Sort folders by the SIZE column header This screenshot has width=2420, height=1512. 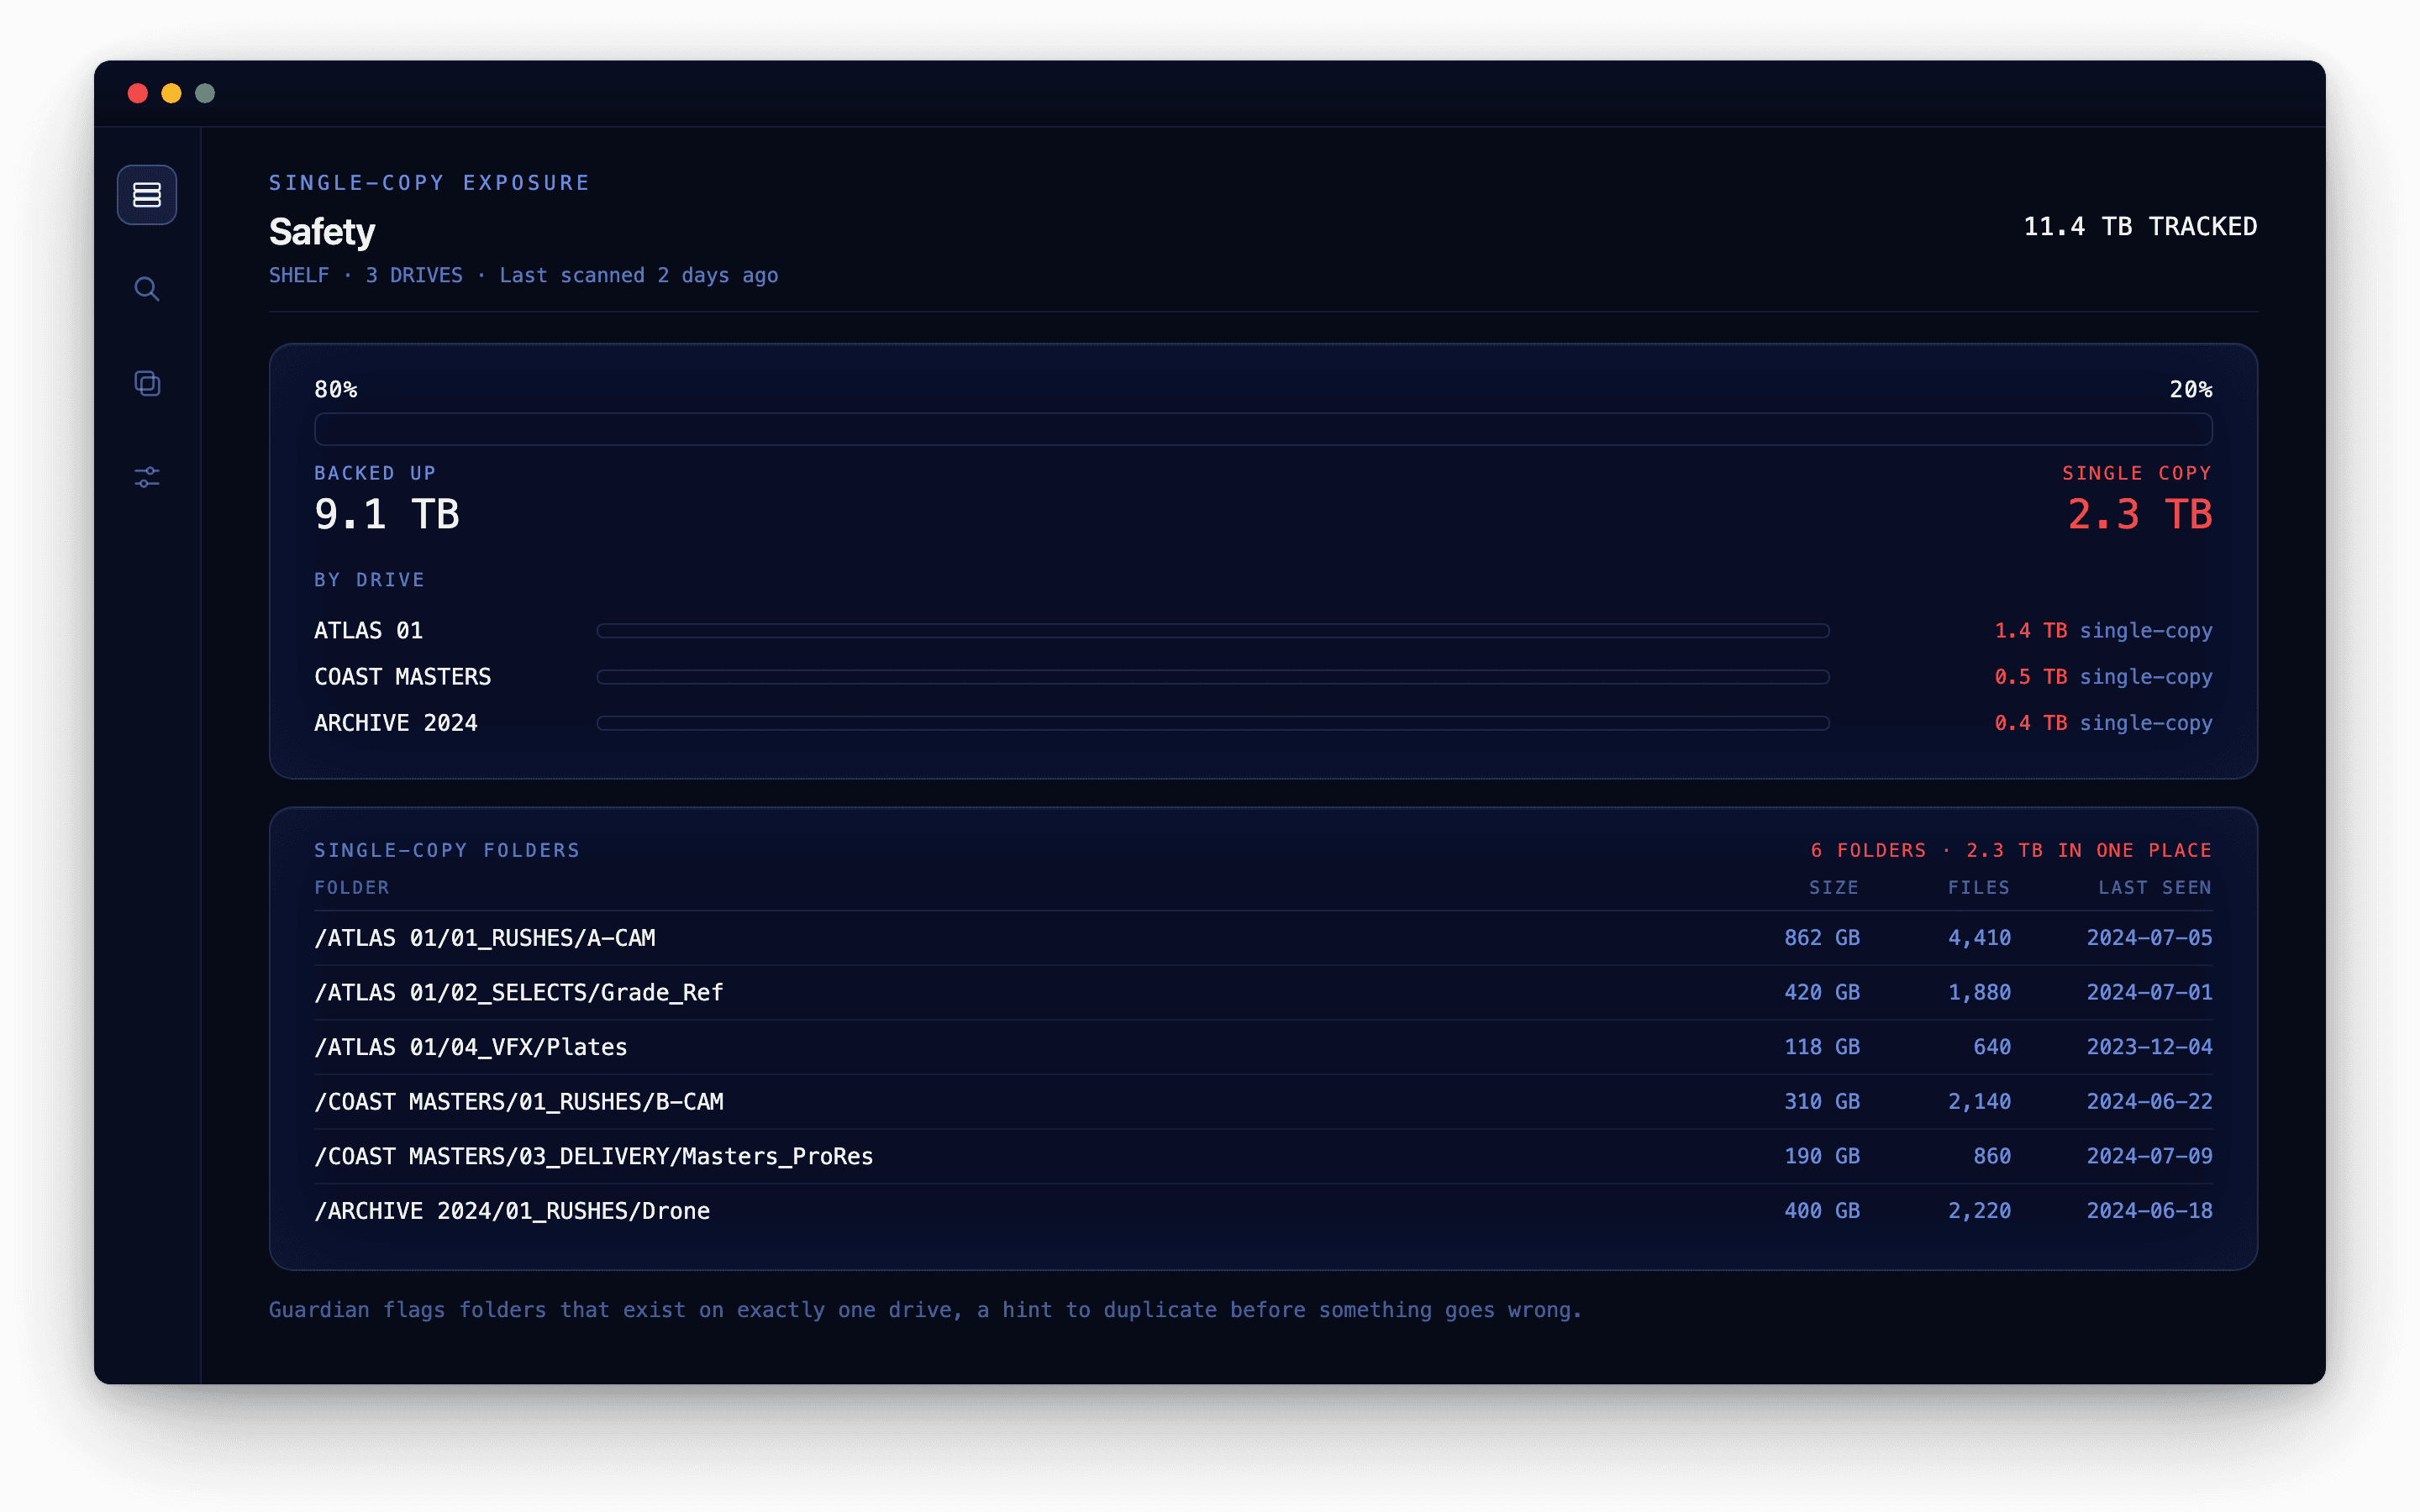click(x=1834, y=888)
